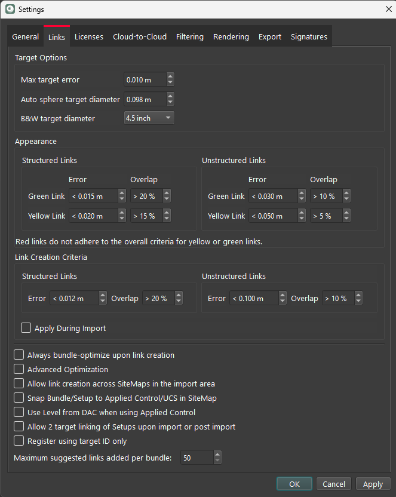Decrease Structured Link Creation overlap value
Viewport: 396px width, 497px height.
(179, 302)
